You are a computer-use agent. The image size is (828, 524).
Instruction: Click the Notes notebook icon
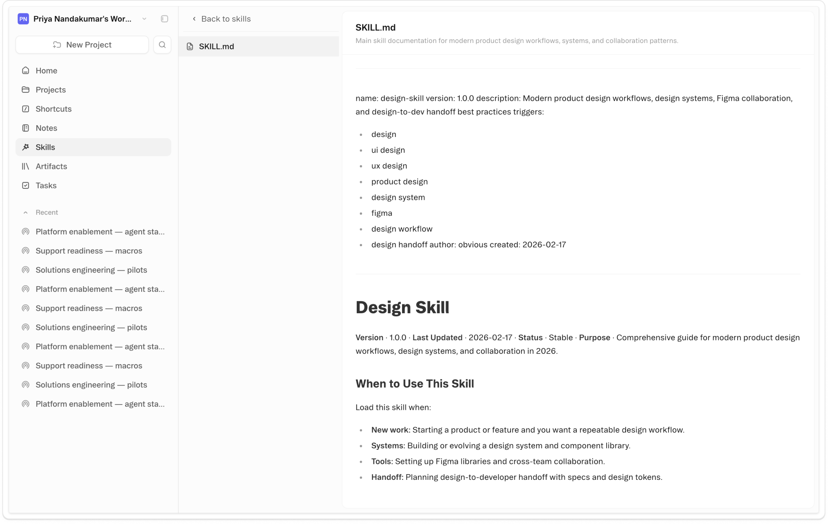tap(25, 128)
